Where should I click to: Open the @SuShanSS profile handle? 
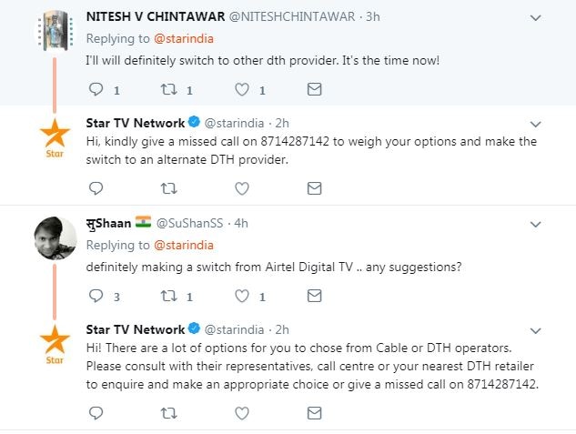tap(192, 223)
